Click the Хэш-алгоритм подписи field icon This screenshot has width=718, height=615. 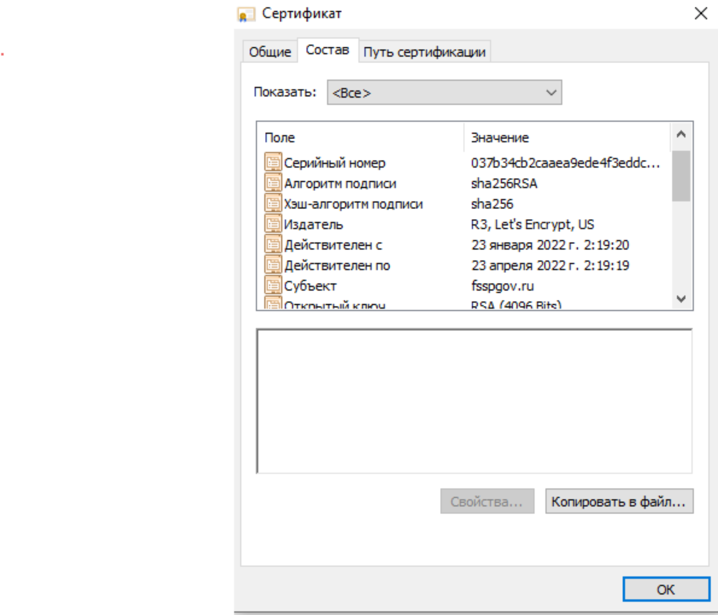(x=273, y=203)
